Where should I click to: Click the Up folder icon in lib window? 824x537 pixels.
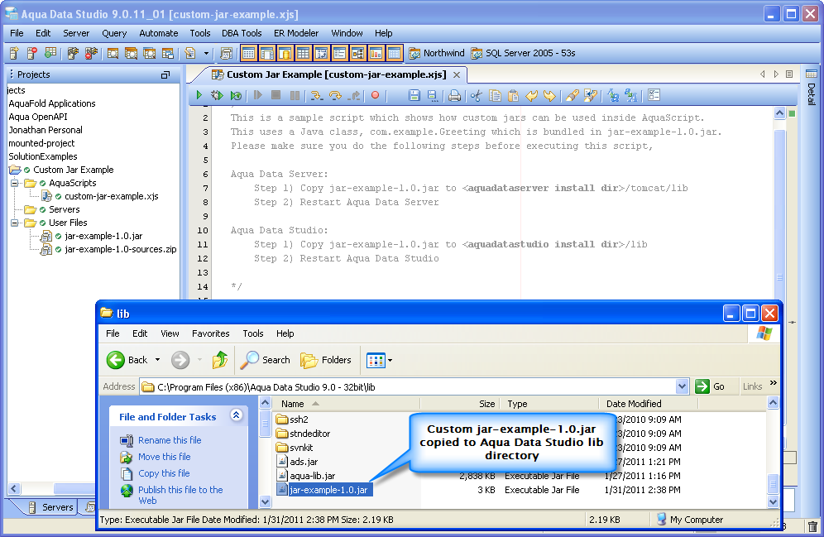click(220, 360)
